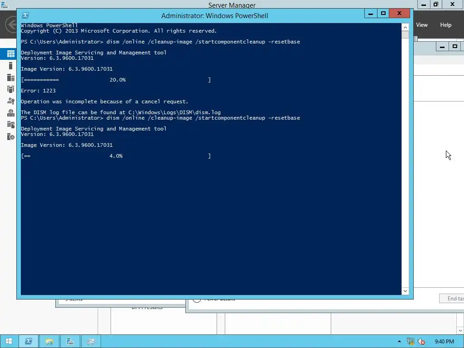Show hidden tray icons arrow
Image resolution: width=464 pixels, height=348 pixels.
400,341
